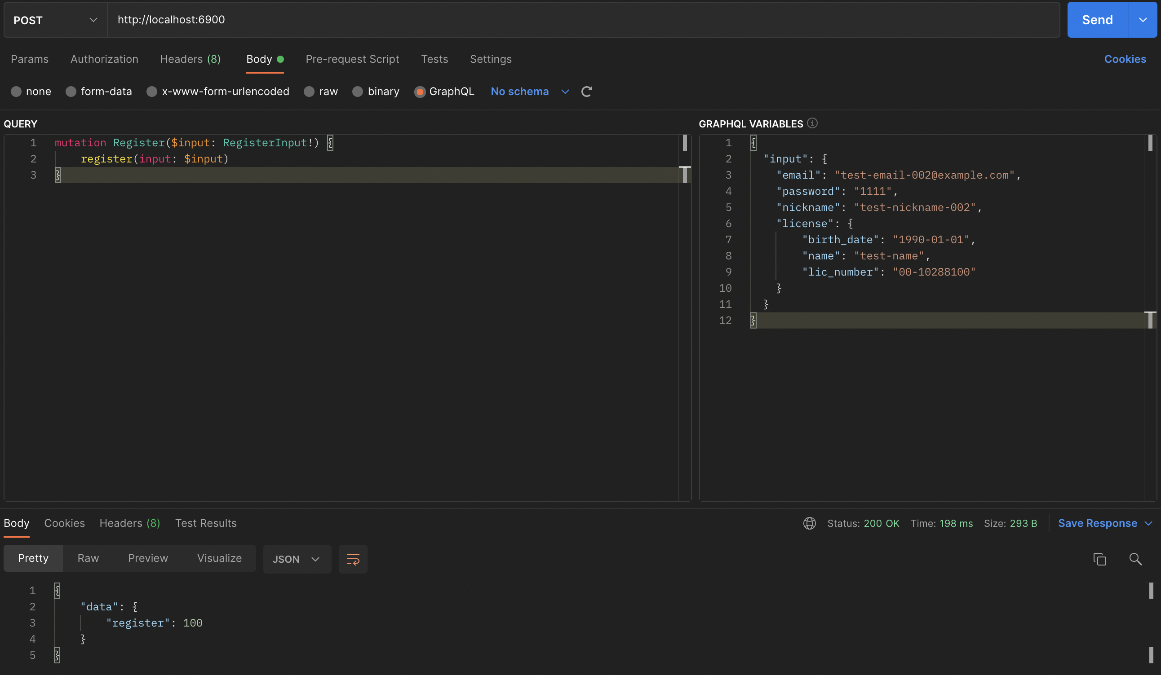
Task: Click the copy response icon
Action: click(1099, 559)
